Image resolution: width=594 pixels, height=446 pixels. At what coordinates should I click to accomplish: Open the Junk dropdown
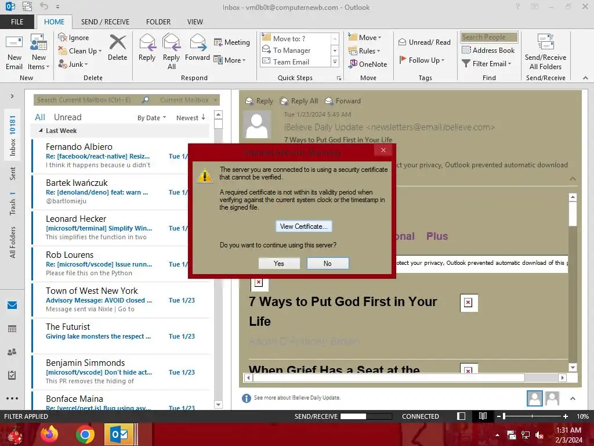click(73, 64)
